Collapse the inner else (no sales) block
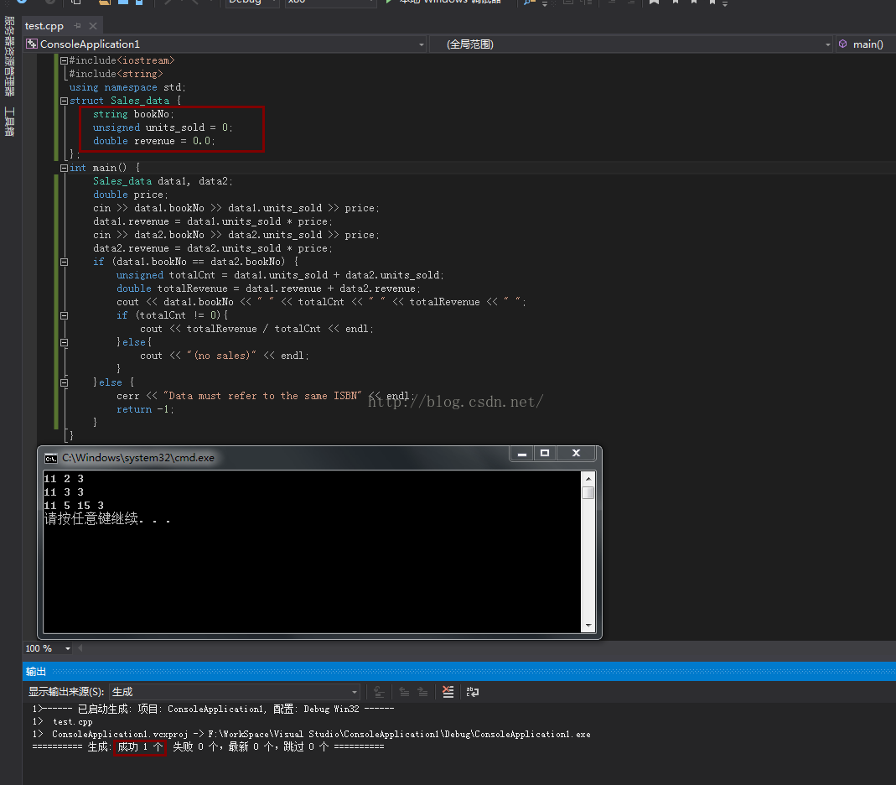The image size is (896, 785). [x=64, y=342]
